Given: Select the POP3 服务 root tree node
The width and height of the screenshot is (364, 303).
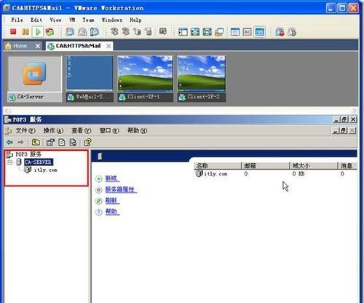Looking at the screenshot, I should pyautogui.click(x=28, y=154).
